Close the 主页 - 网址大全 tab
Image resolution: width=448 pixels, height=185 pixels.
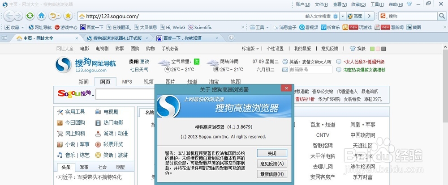(x=77, y=38)
